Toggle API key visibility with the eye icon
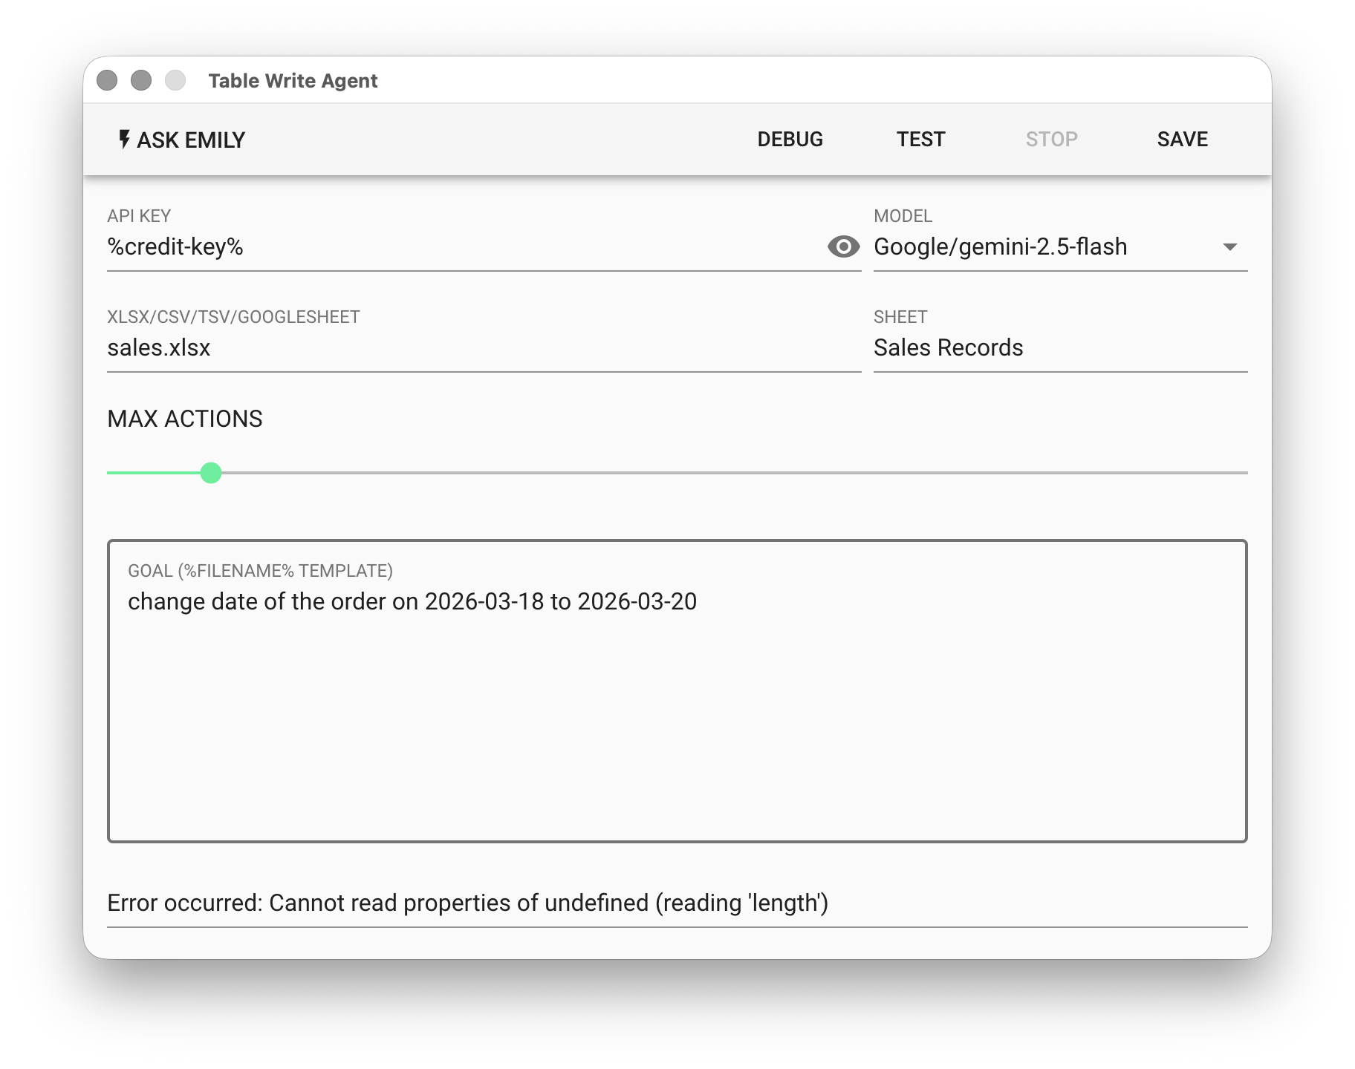Viewport: 1355px width, 1069px height. (843, 246)
